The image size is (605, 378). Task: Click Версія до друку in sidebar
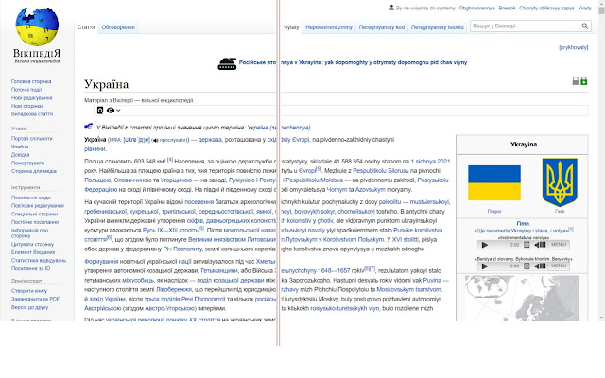(x=29, y=307)
